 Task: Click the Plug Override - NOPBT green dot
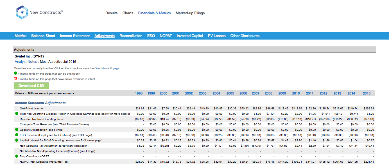17,156
